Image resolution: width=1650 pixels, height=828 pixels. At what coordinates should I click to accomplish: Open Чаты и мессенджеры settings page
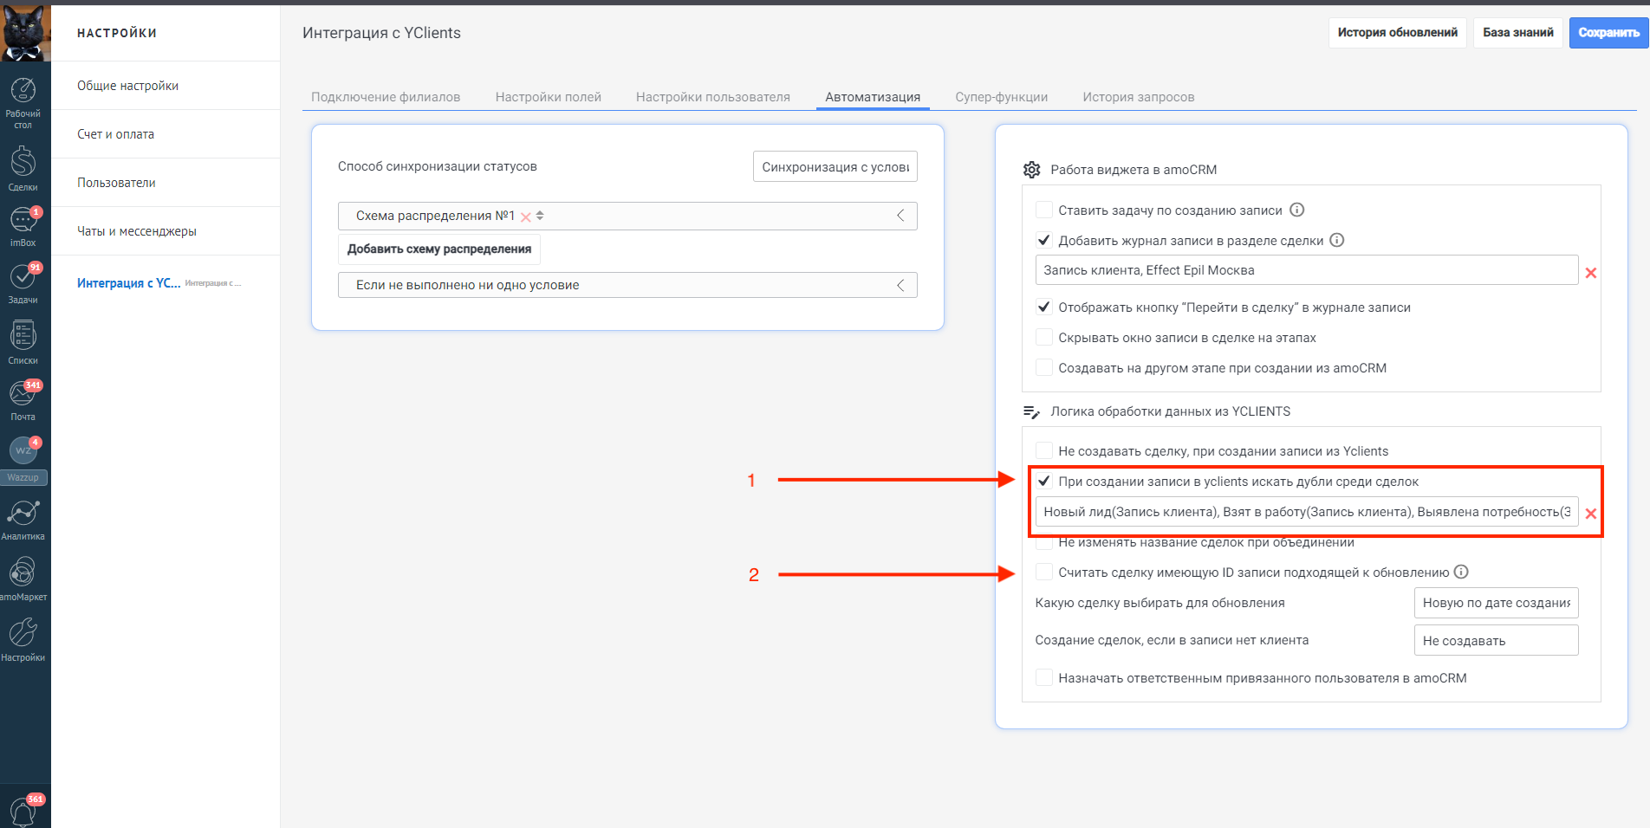166,231
